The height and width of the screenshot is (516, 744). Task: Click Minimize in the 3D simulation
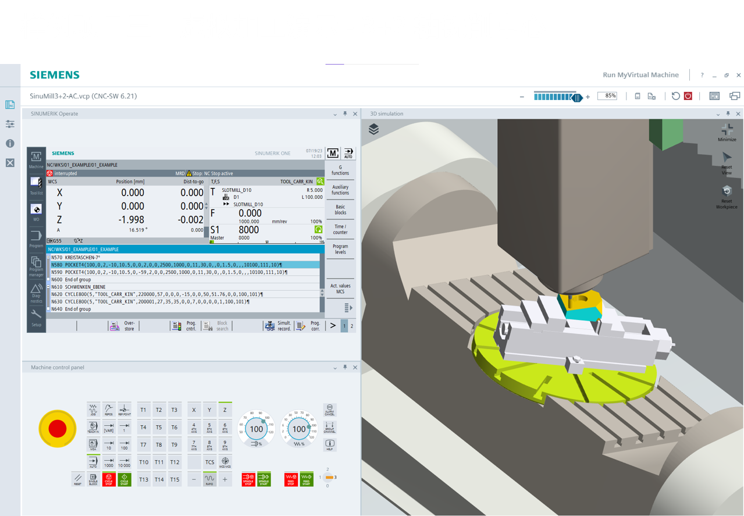click(727, 132)
